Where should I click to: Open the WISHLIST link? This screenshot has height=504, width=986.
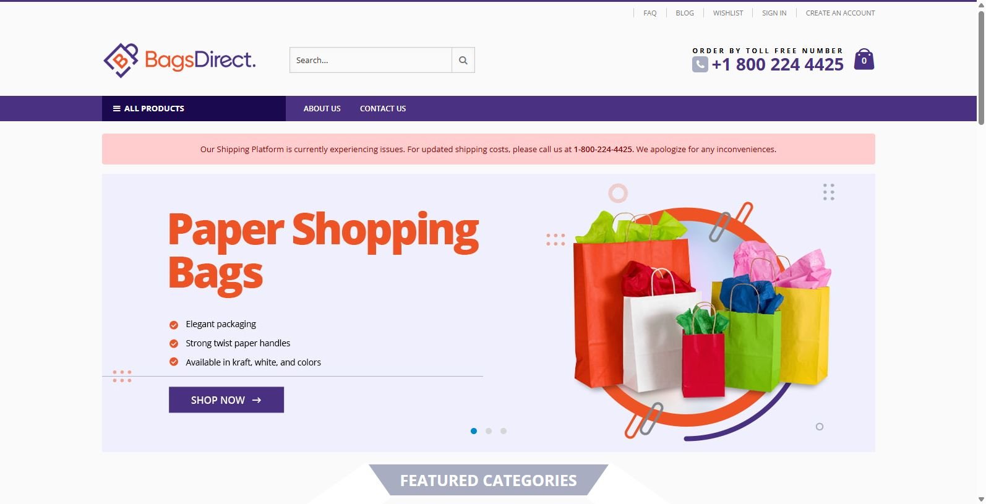pos(728,13)
